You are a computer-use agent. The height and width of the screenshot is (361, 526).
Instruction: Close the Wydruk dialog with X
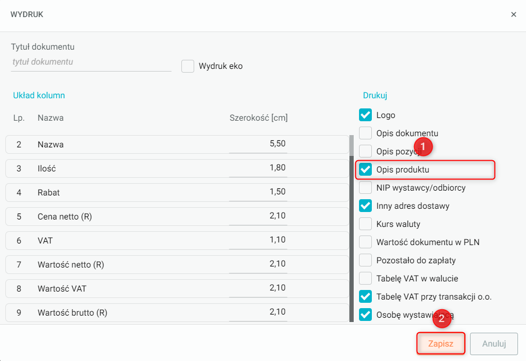coord(513,14)
